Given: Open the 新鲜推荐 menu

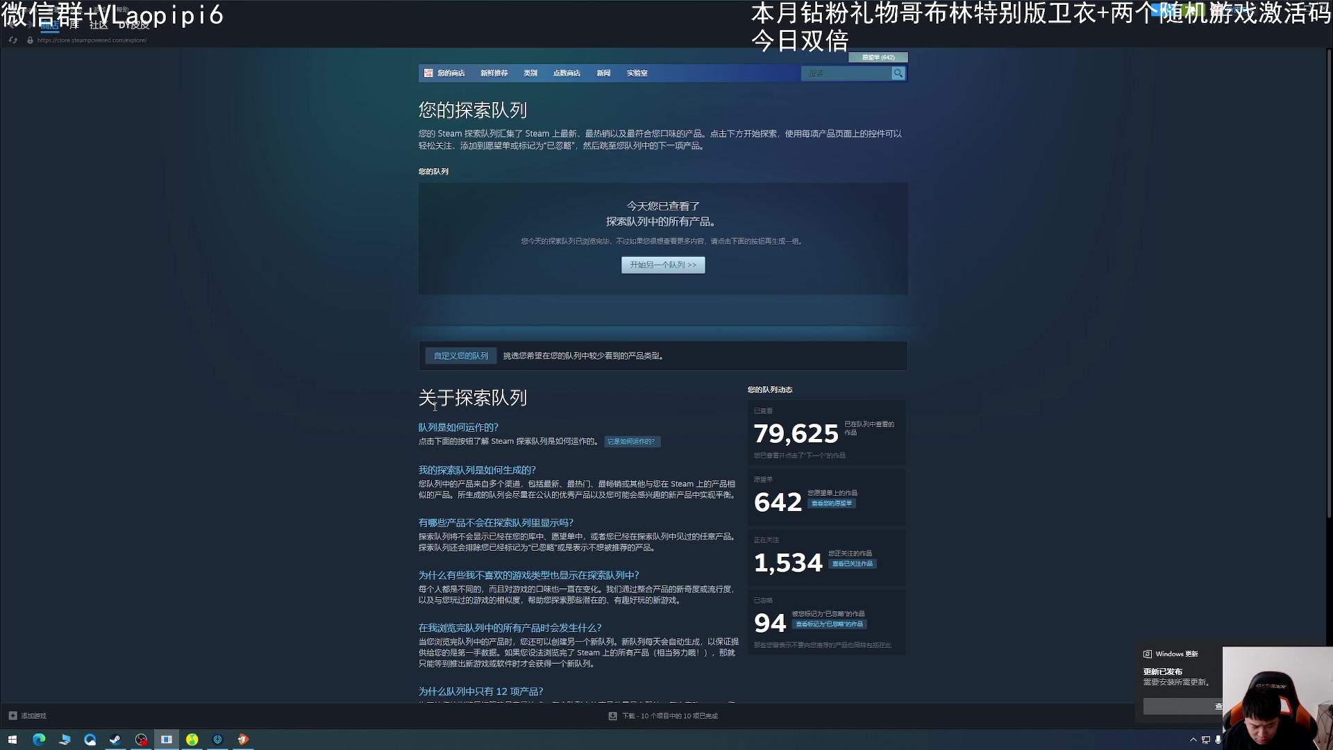Looking at the screenshot, I should click(494, 73).
